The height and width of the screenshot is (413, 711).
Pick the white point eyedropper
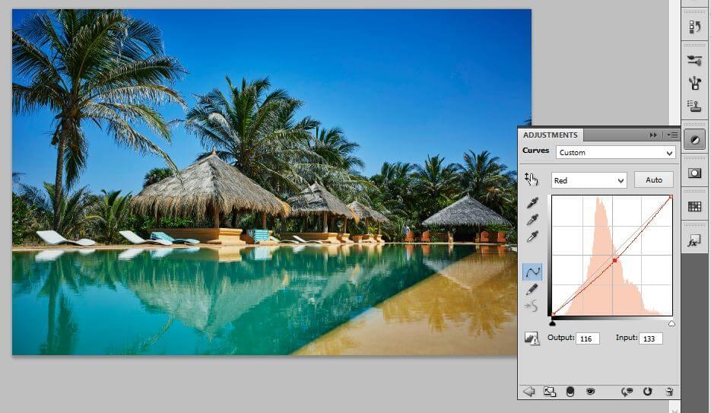[x=532, y=237]
